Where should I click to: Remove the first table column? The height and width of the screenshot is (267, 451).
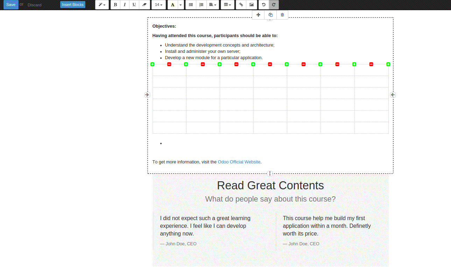(169, 64)
